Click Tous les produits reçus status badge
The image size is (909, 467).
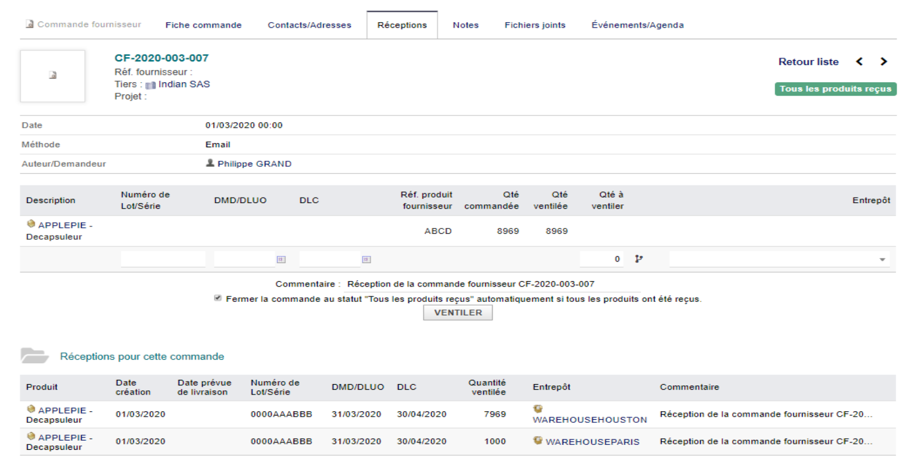[835, 89]
